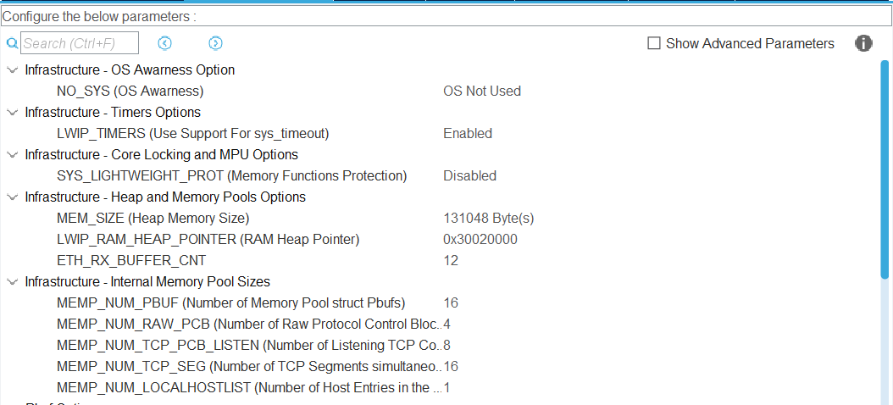Edit RAM heap pointer value 0x30020000
Viewport: 893px width, 405px height.
pos(480,240)
